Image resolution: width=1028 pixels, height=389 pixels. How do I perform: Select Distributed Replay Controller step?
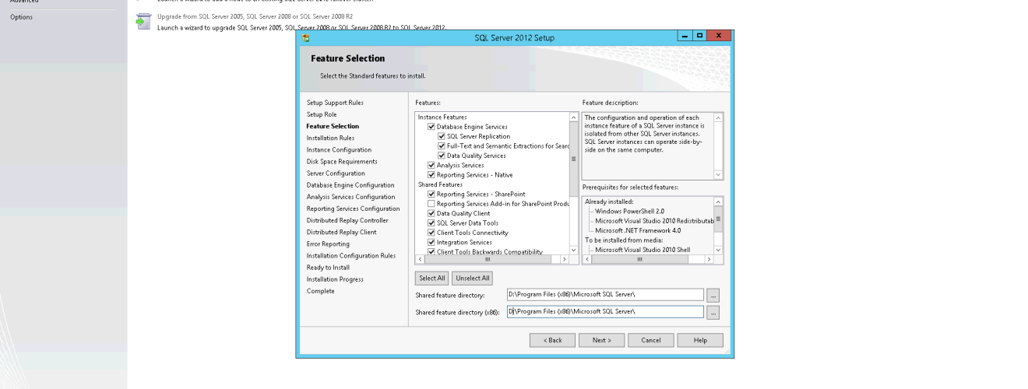click(347, 220)
